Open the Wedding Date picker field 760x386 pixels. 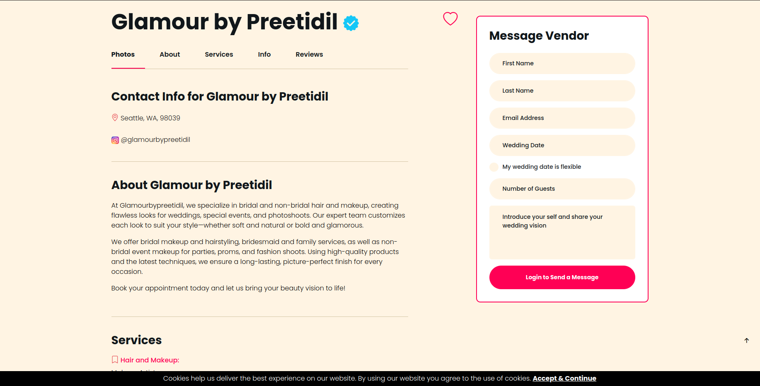pyautogui.click(x=562, y=145)
